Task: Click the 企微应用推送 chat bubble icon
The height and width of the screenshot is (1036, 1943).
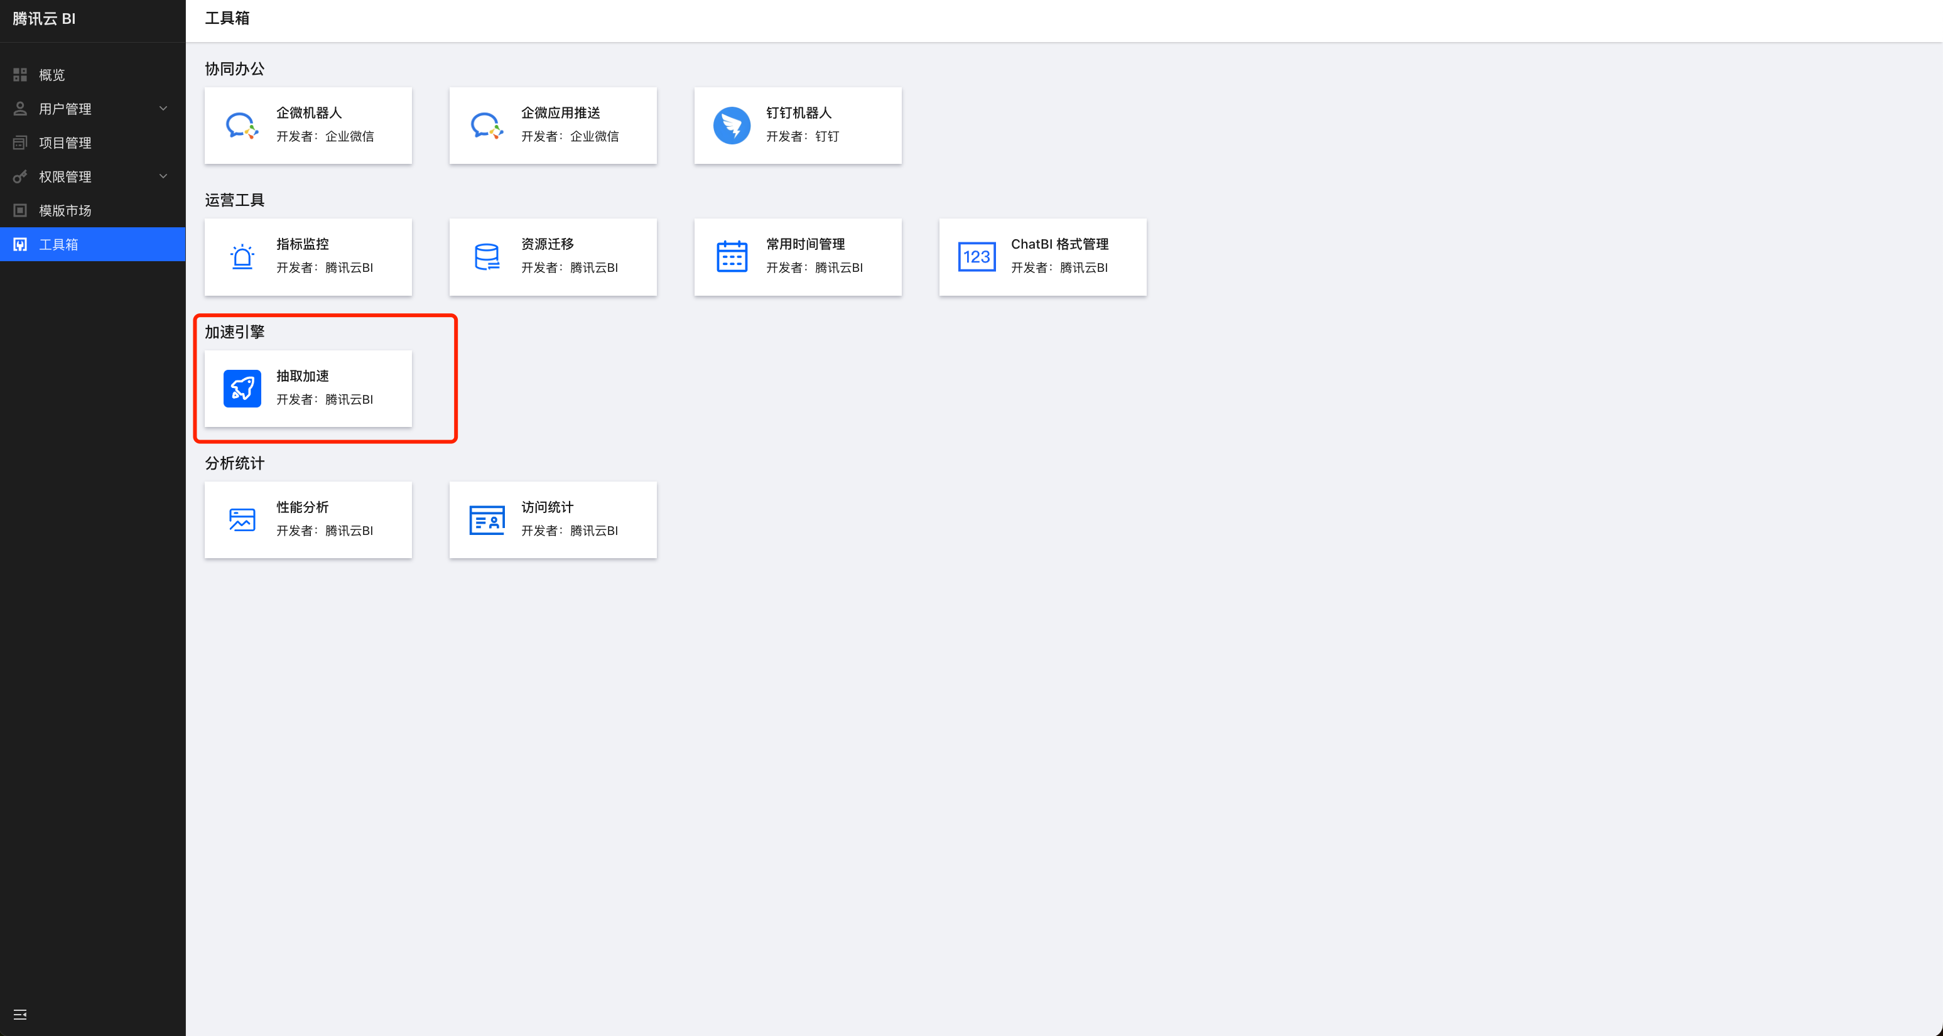Action: (487, 125)
